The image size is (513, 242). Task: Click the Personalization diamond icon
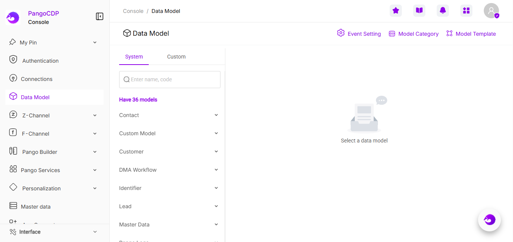click(x=13, y=187)
